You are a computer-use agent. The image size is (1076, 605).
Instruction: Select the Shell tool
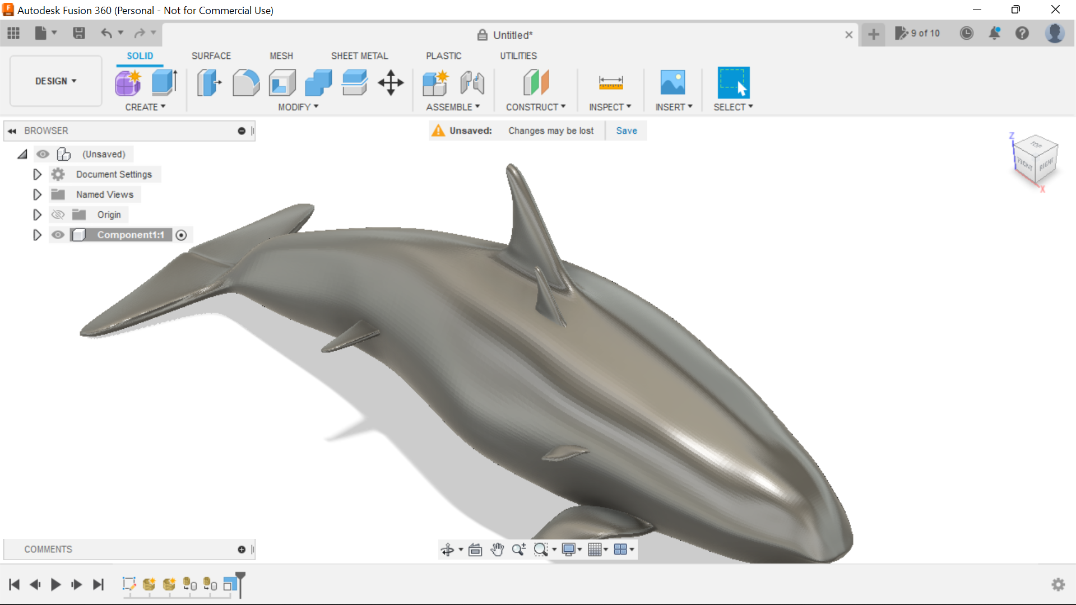coord(282,82)
